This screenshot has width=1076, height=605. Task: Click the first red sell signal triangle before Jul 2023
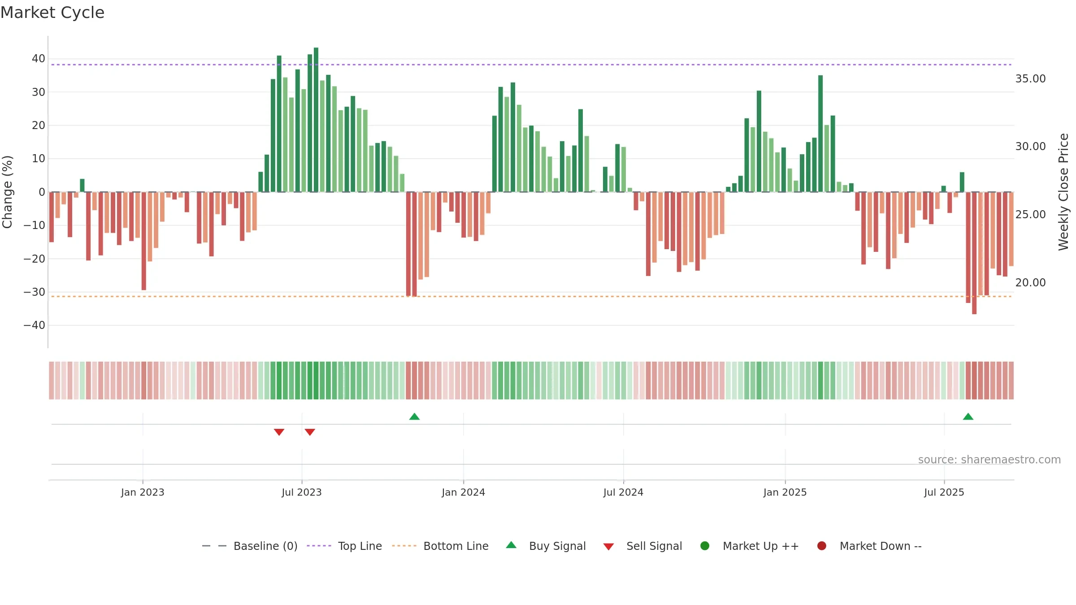(x=279, y=432)
